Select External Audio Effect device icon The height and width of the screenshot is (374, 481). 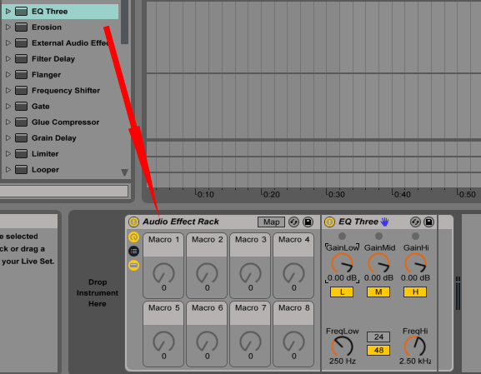pyautogui.click(x=21, y=43)
